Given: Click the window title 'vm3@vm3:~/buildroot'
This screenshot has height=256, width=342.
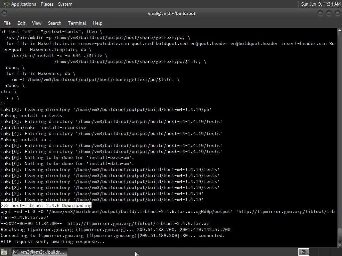Looking at the screenshot, I should [171, 13].
